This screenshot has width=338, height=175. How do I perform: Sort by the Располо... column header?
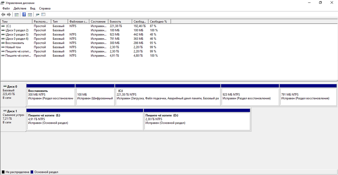(42, 21)
